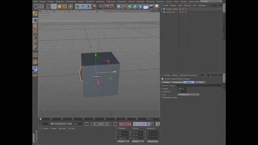Open the Камеры menu in the viewport

pyautogui.click(x=50, y=11)
